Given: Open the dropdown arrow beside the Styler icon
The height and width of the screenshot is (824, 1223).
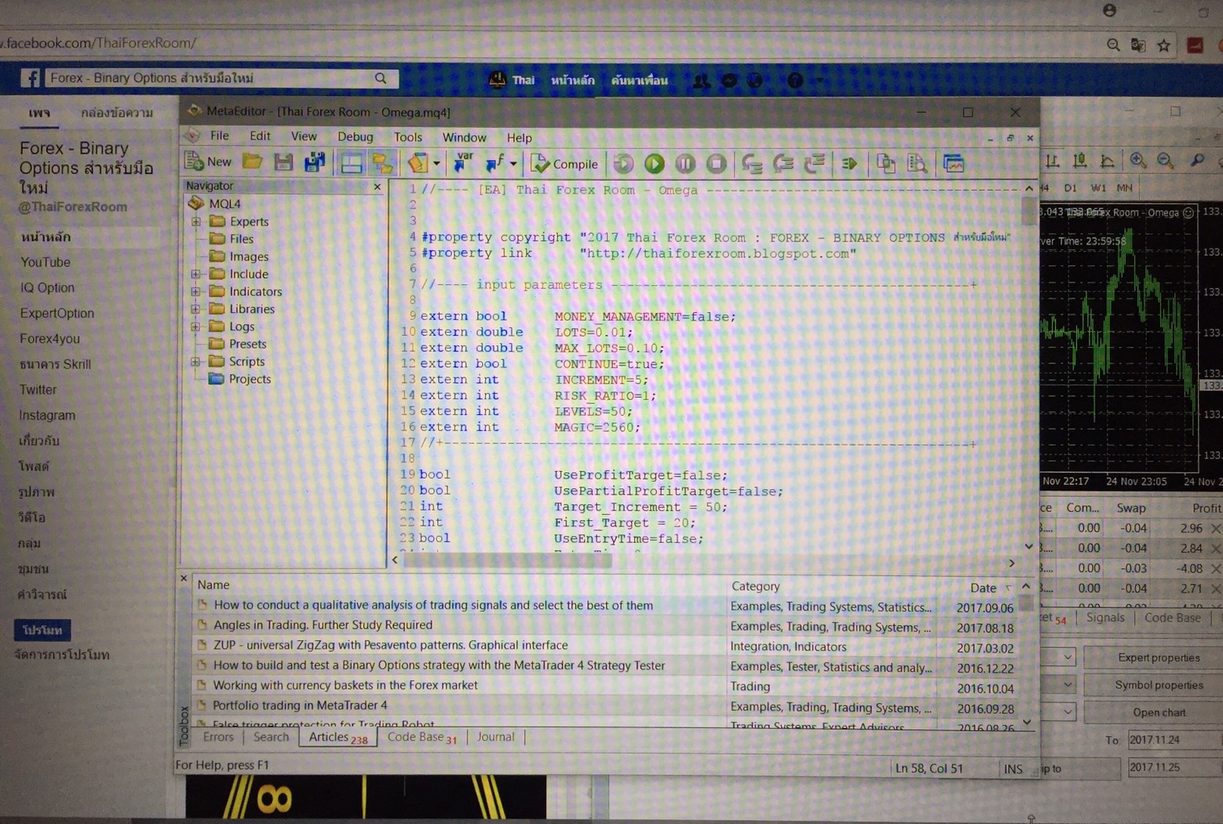Looking at the screenshot, I should pos(436,164).
